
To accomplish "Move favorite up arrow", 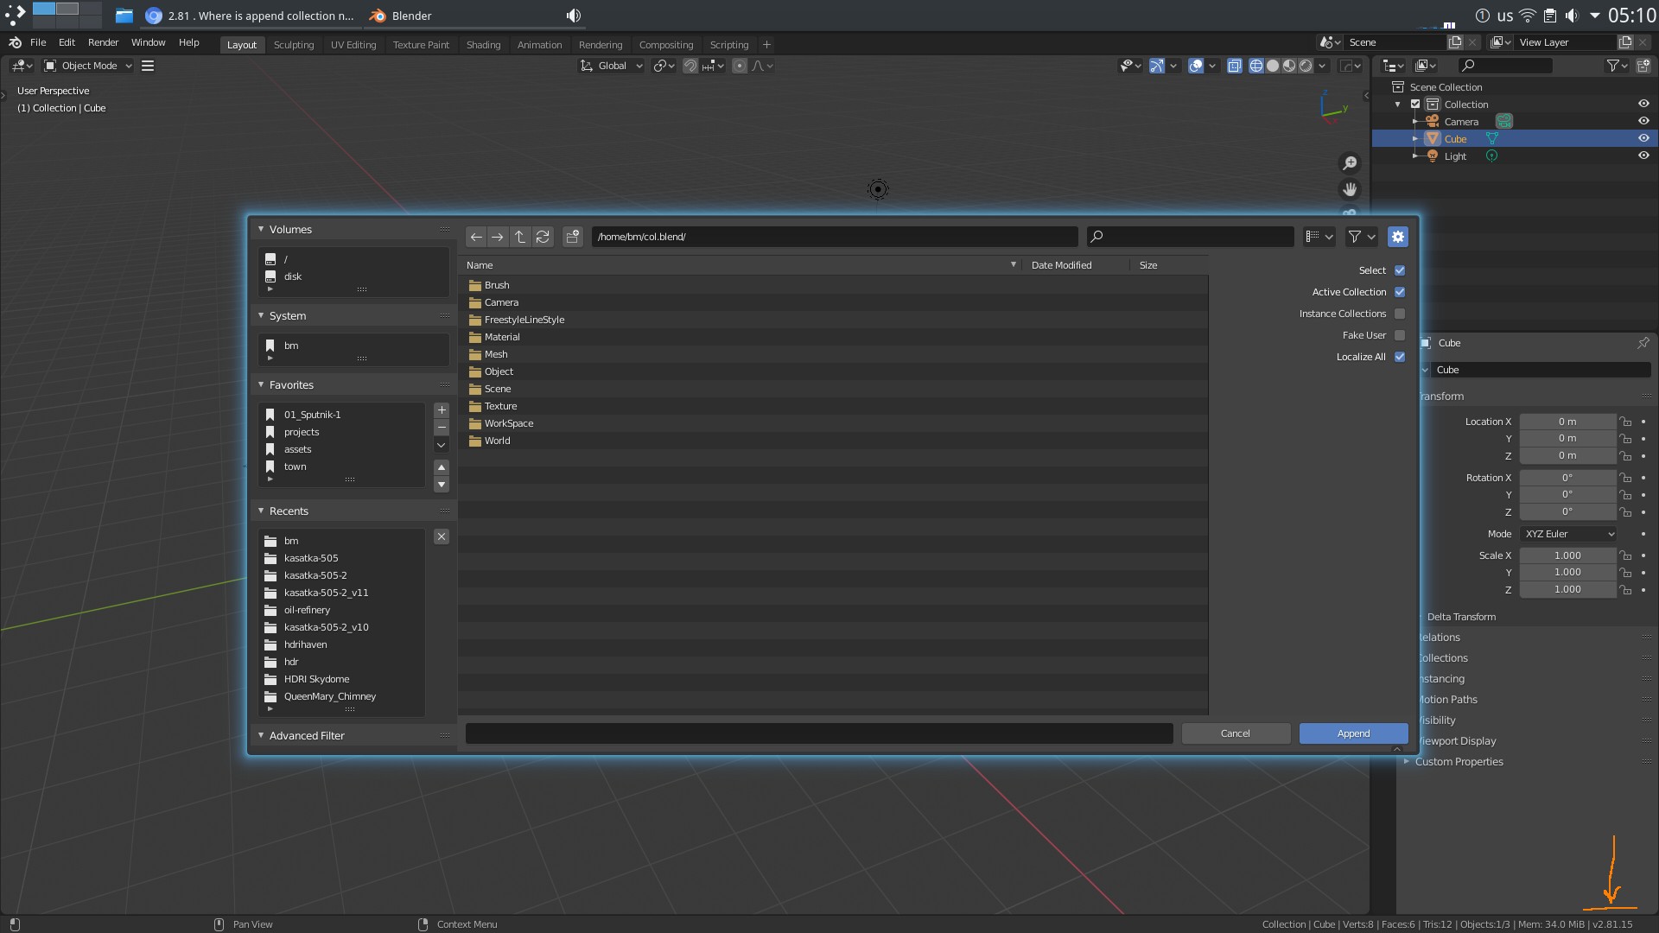I will (x=442, y=467).
